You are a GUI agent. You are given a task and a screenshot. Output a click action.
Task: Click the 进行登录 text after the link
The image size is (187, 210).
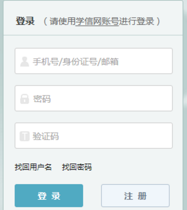[137, 21]
